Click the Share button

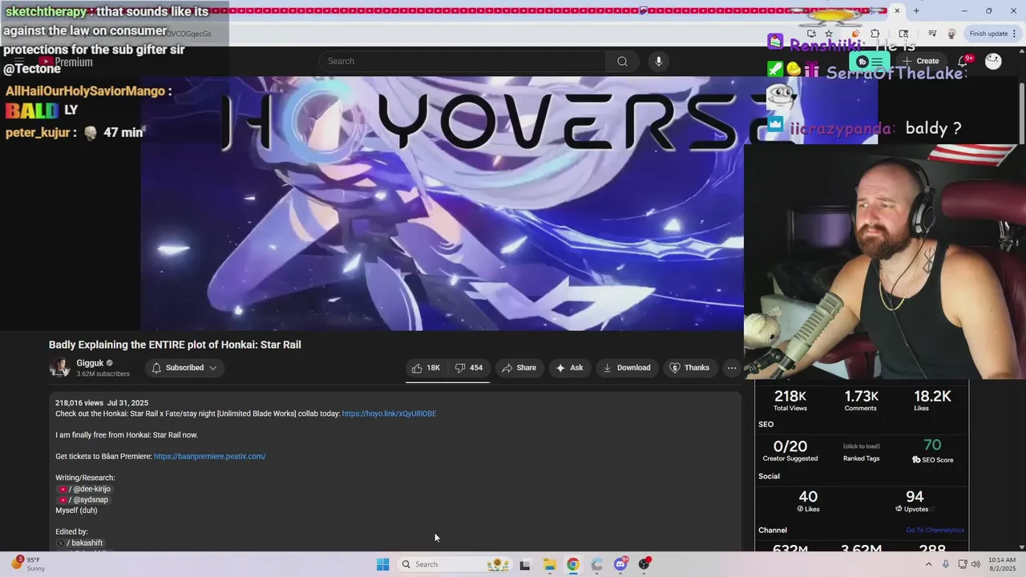click(x=519, y=368)
